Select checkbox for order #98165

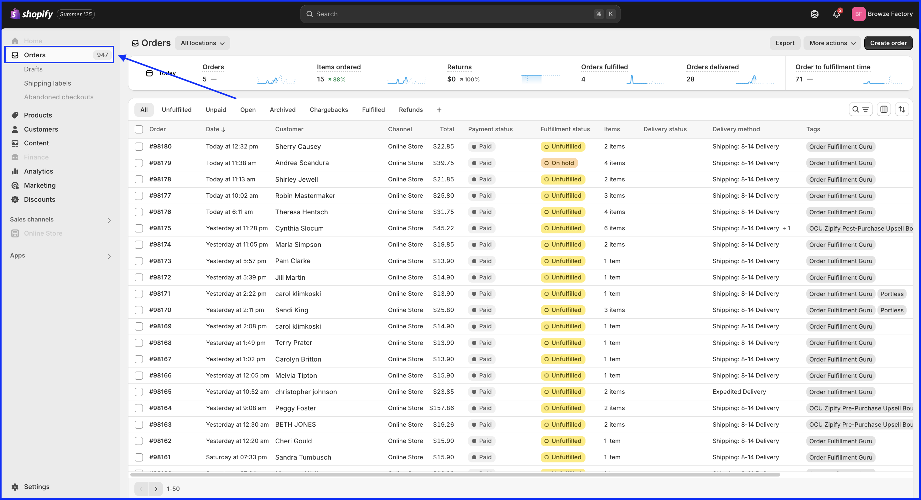[x=139, y=392]
